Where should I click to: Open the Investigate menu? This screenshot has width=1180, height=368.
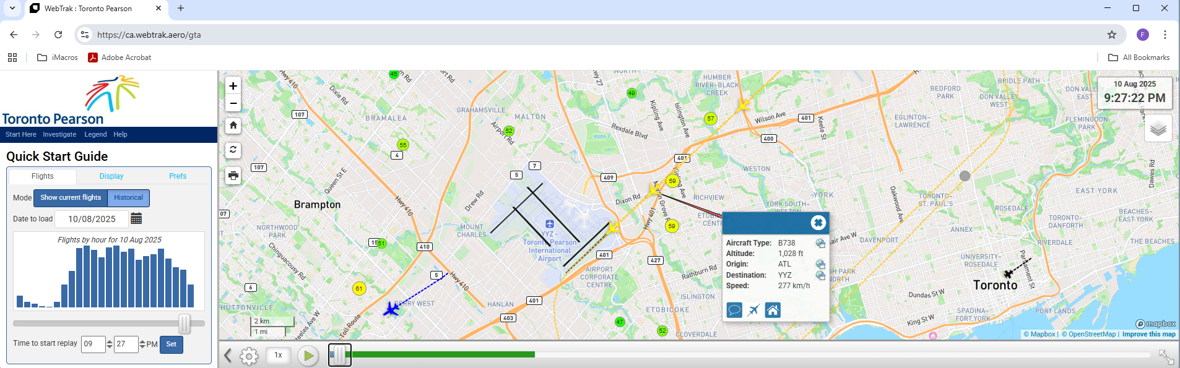click(x=59, y=134)
